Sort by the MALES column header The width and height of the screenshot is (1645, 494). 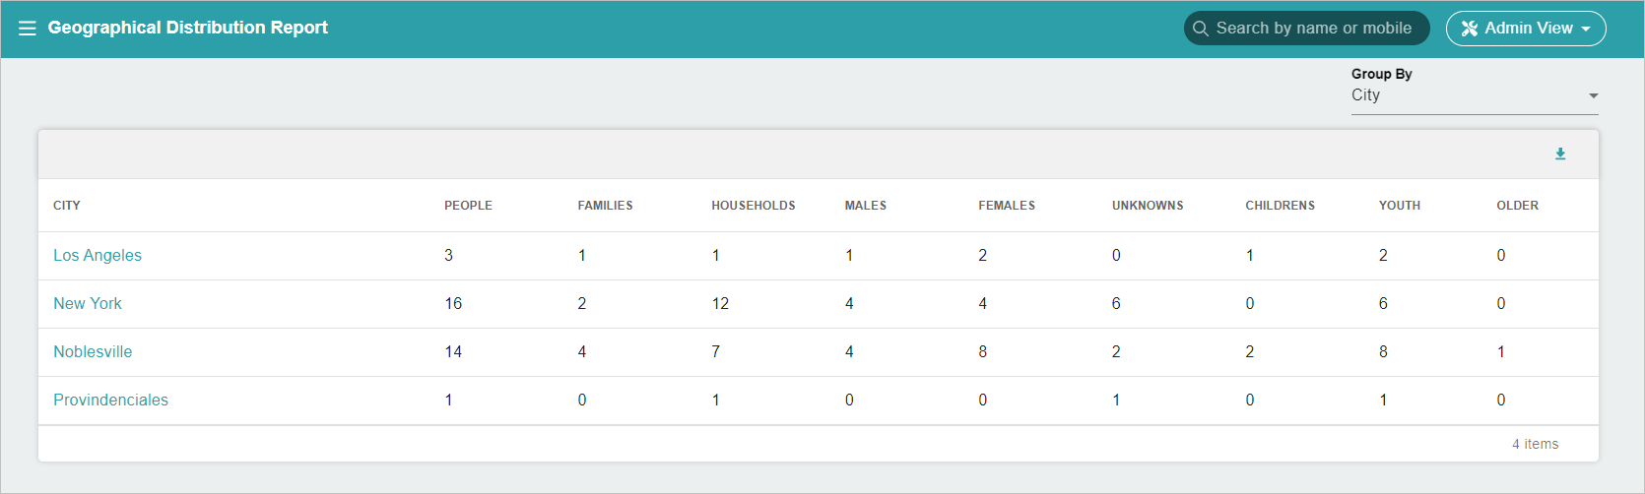click(866, 206)
